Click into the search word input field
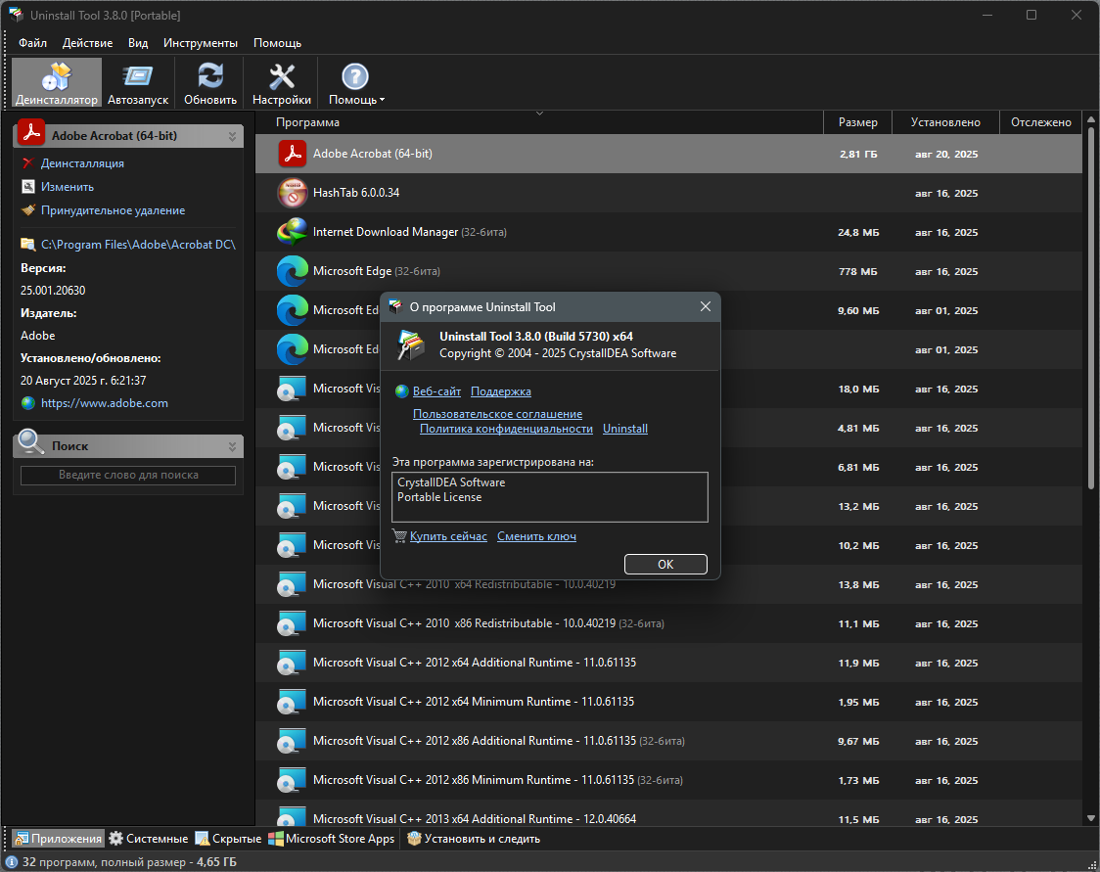Screen dimensions: 1100x872 coord(128,476)
